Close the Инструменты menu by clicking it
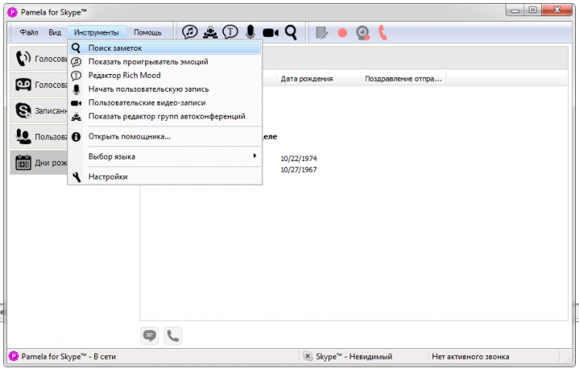579x369 pixels. click(96, 32)
